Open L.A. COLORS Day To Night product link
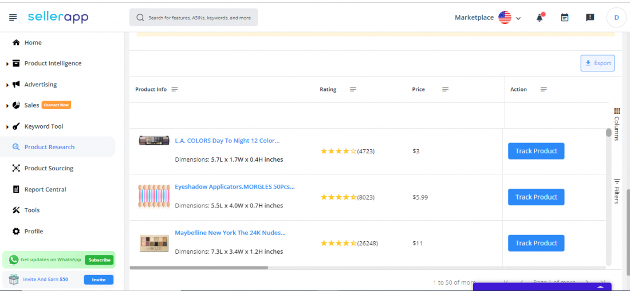This screenshot has width=630, height=291. coord(227,141)
